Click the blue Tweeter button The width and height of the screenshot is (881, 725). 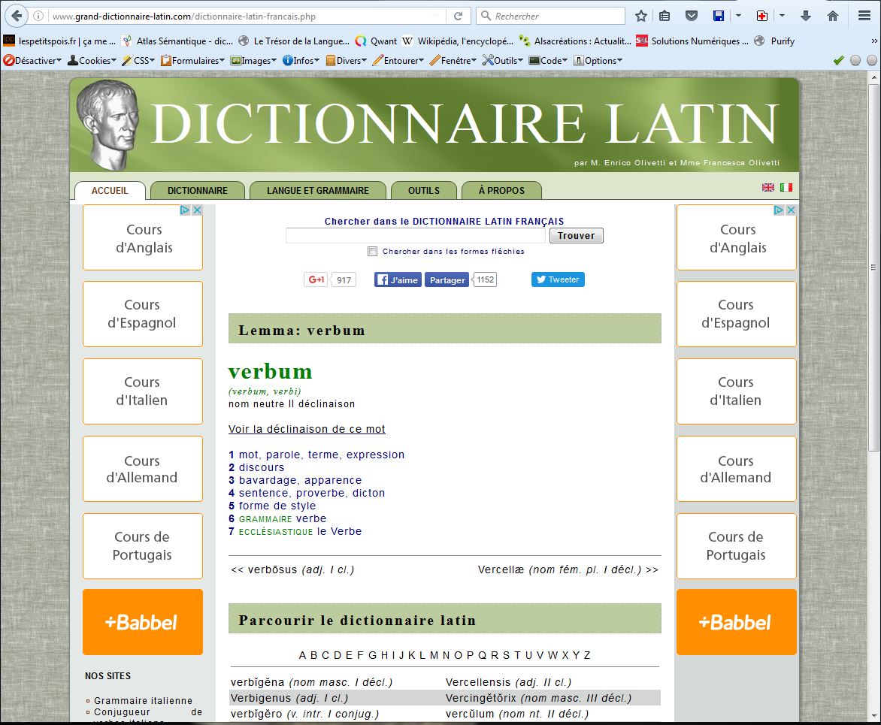558,279
